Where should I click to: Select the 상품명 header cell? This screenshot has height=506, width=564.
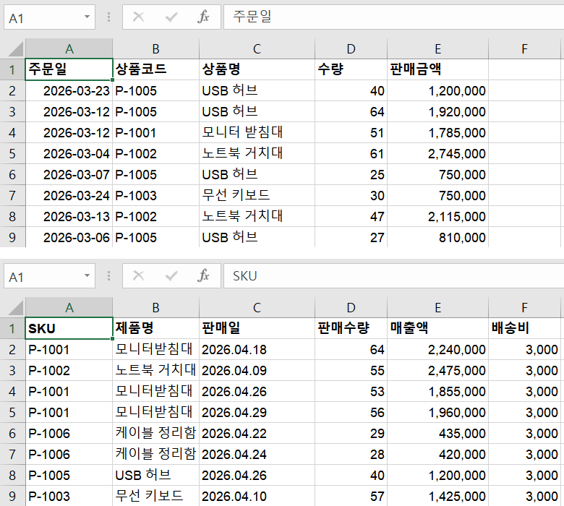(257, 69)
